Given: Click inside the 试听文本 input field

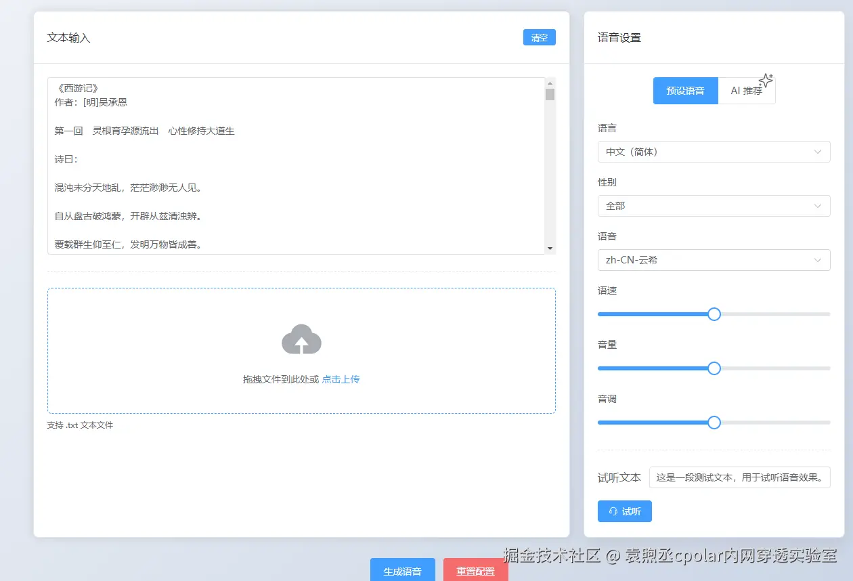Looking at the screenshot, I should click(x=739, y=477).
